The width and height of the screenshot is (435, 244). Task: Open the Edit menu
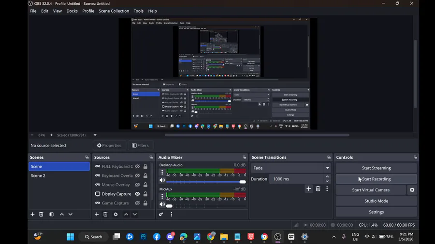point(44,11)
